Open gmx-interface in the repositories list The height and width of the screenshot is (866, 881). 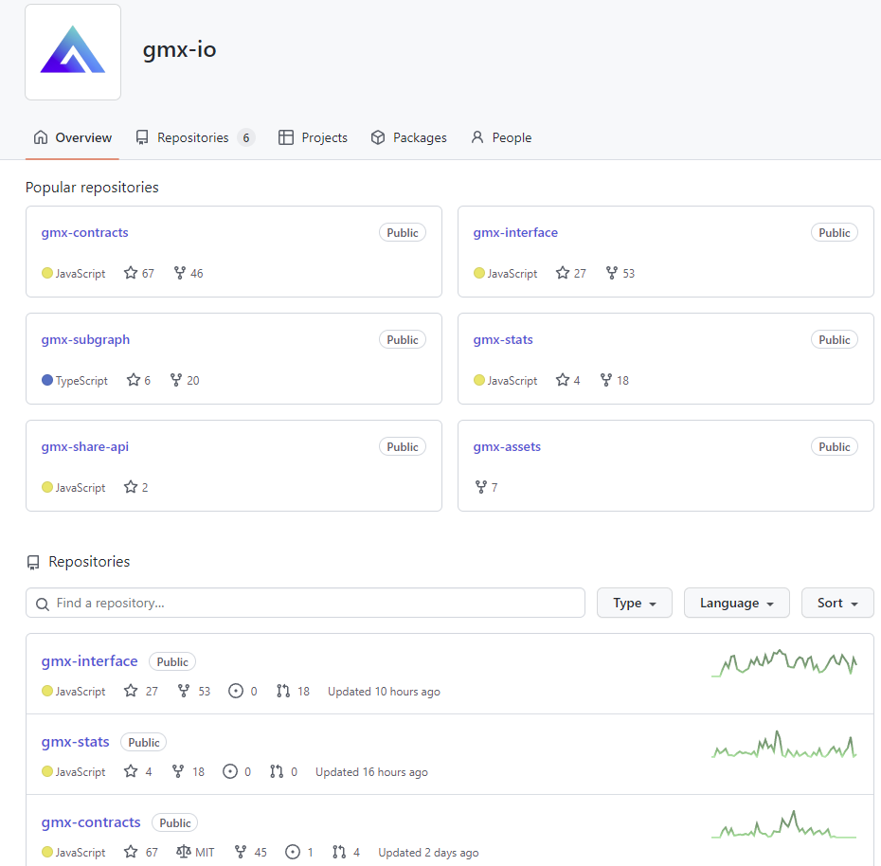tap(89, 661)
